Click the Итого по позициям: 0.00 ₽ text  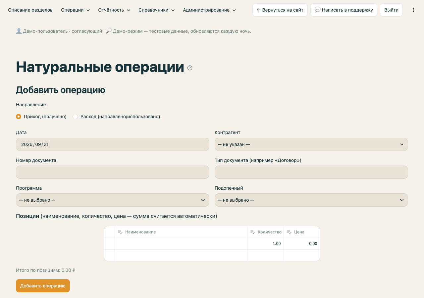[x=46, y=270]
